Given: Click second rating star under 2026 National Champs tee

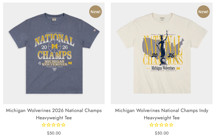Looking at the screenshot, I should pos(49,125).
